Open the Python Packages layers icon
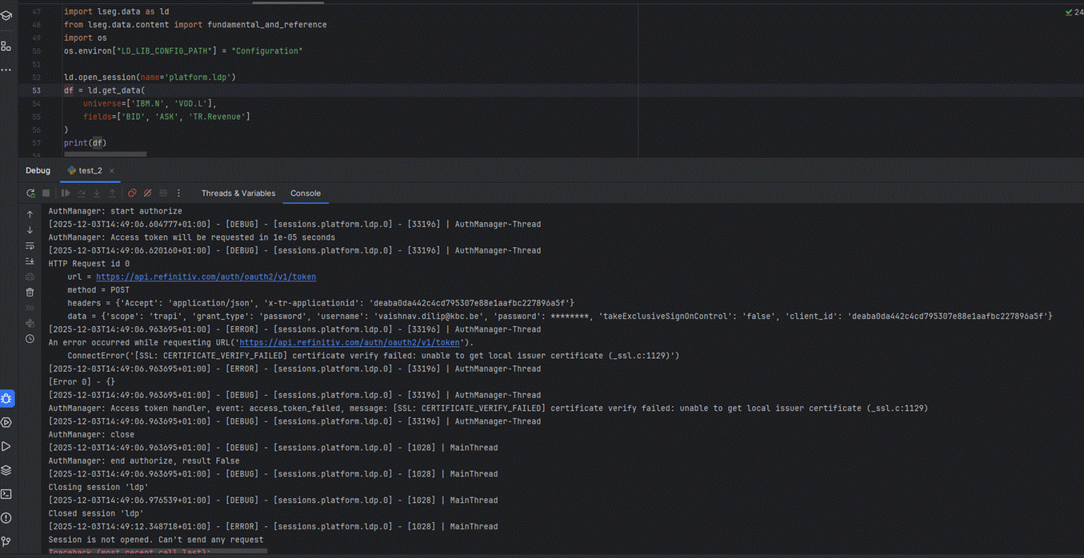1084x558 pixels. click(x=6, y=470)
